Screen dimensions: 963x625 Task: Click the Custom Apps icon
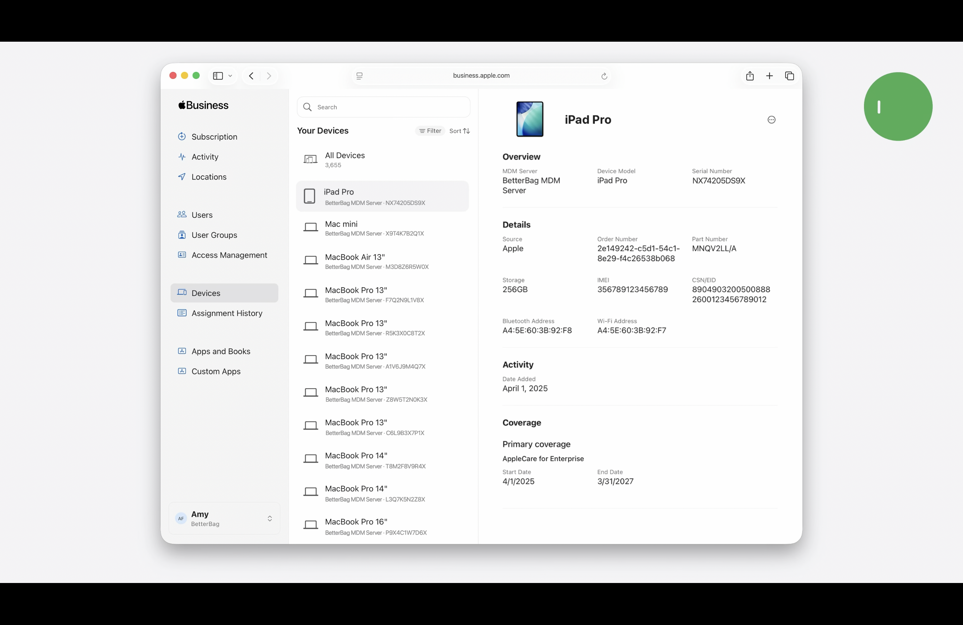[x=182, y=371]
